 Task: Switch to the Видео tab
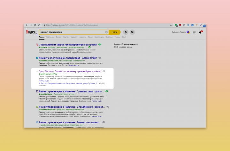(x=58, y=37)
